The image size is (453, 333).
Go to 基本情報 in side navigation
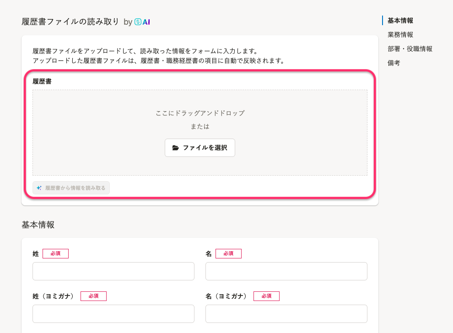(400, 21)
